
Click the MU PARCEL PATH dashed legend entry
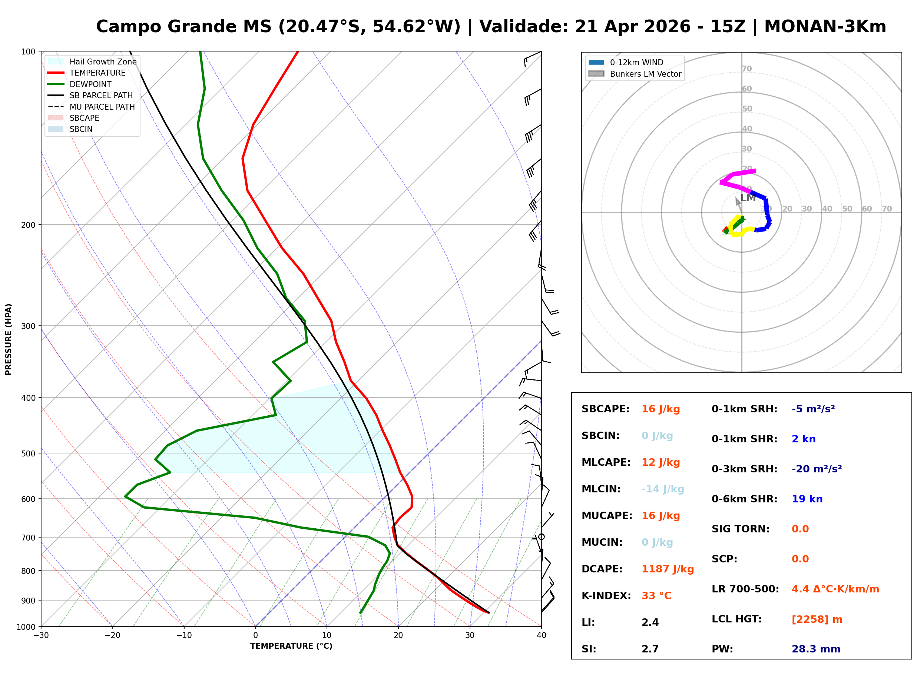(x=102, y=107)
